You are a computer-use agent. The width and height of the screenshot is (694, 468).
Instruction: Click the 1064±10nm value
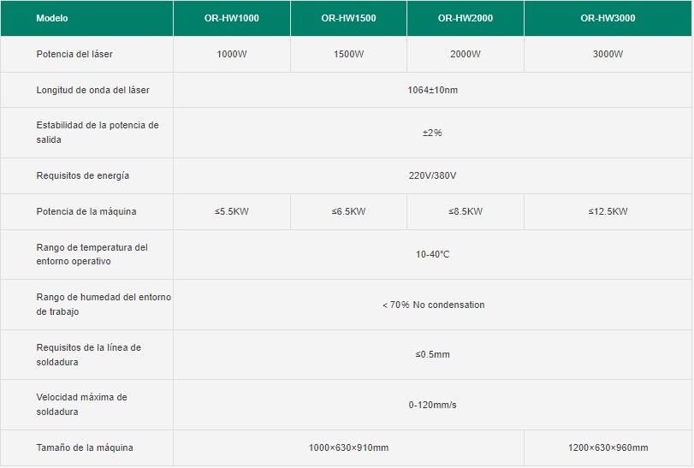click(x=432, y=90)
